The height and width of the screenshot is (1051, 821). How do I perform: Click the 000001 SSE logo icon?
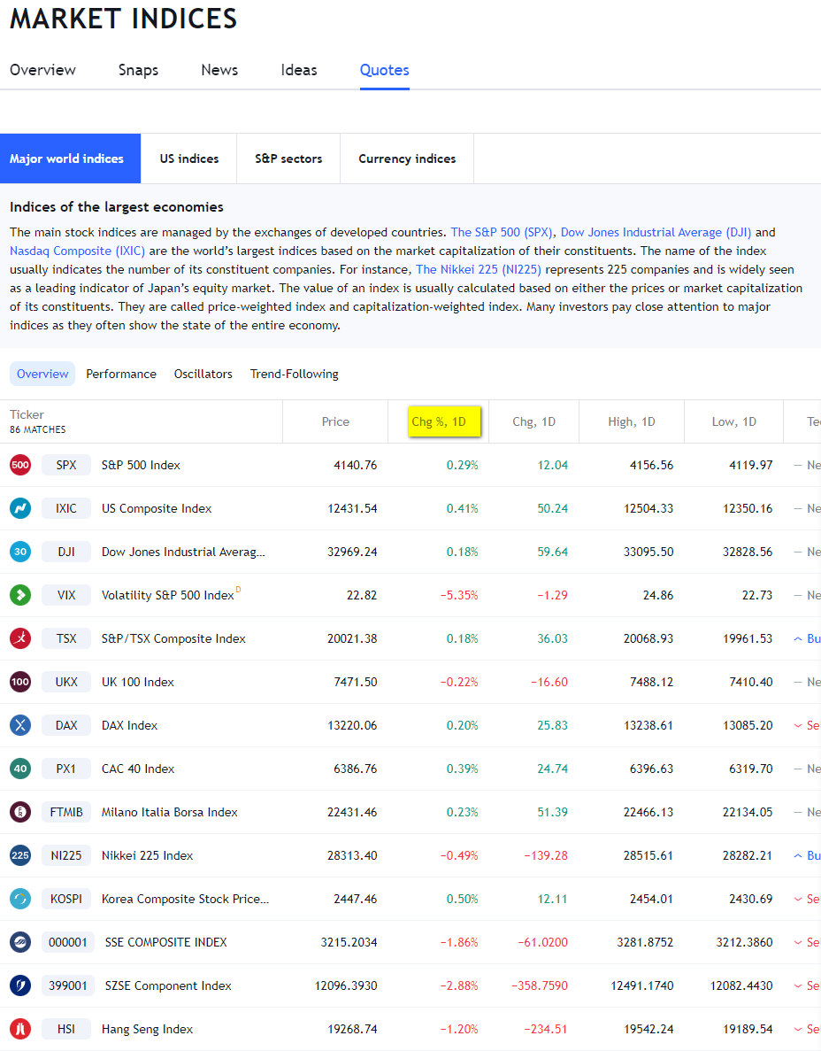[20, 942]
